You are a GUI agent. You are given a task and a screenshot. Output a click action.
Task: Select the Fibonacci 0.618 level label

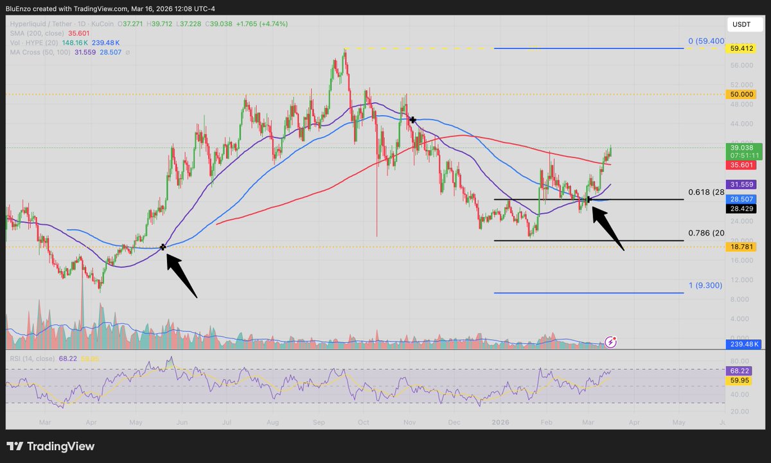705,192
